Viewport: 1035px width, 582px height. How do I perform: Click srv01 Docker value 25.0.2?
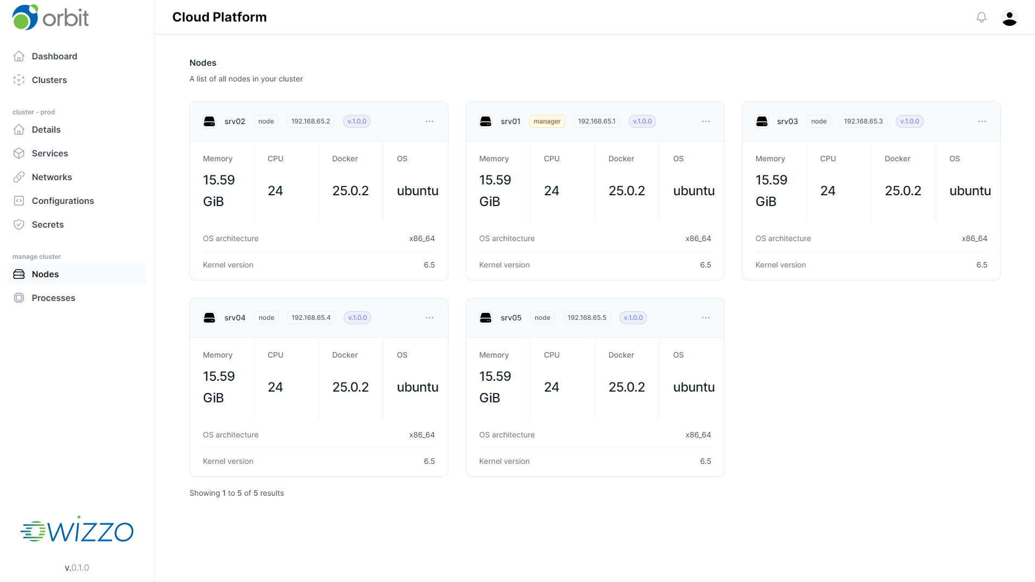(627, 191)
